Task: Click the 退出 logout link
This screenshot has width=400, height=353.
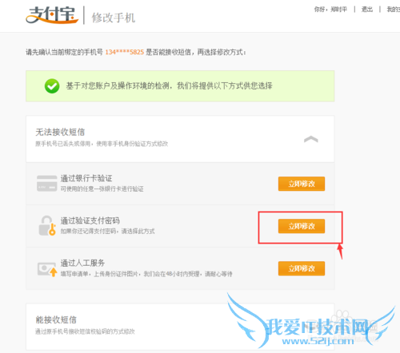Action: pos(367,10)
